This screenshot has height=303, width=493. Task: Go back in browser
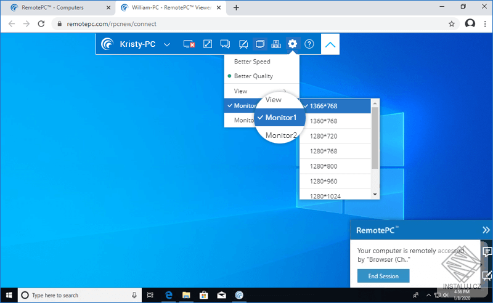(x=12, y=24)
